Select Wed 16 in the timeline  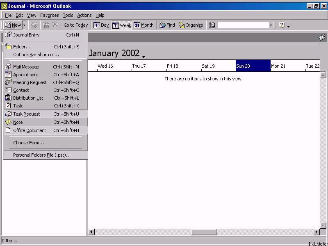[x=105, y=66]
